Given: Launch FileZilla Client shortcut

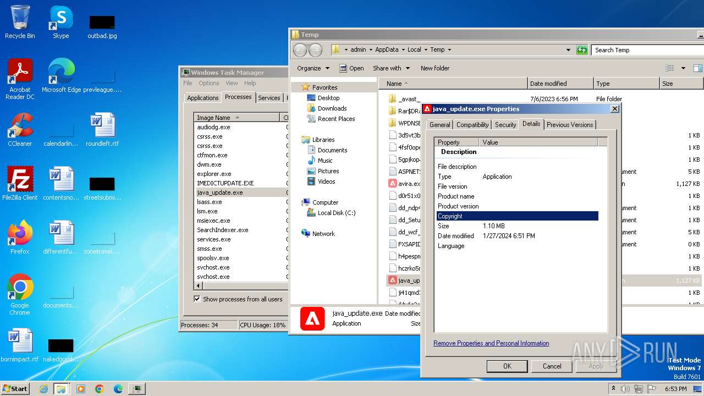Looking at the screenshot, I should tap(20, 183).
